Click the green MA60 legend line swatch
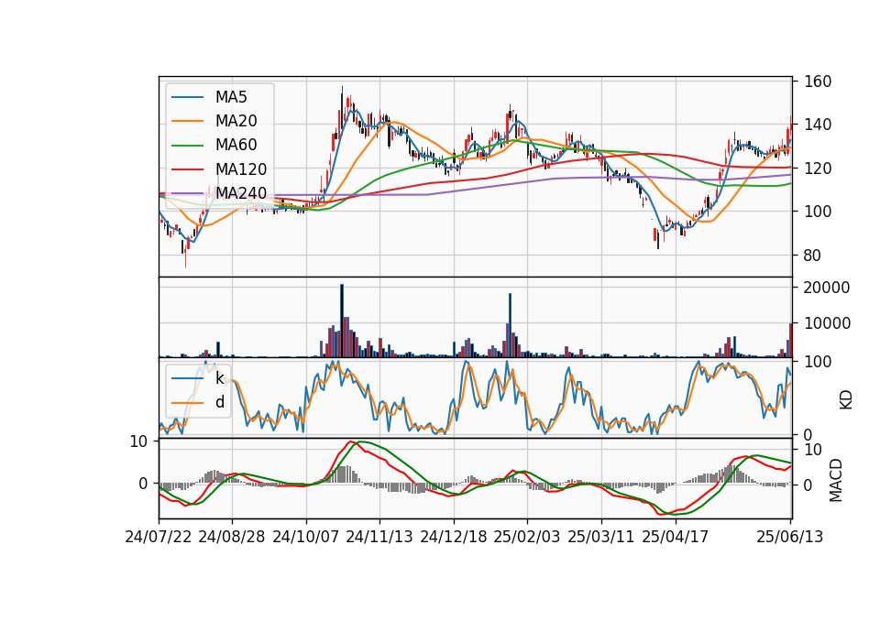880x632 pixels. 187,146
